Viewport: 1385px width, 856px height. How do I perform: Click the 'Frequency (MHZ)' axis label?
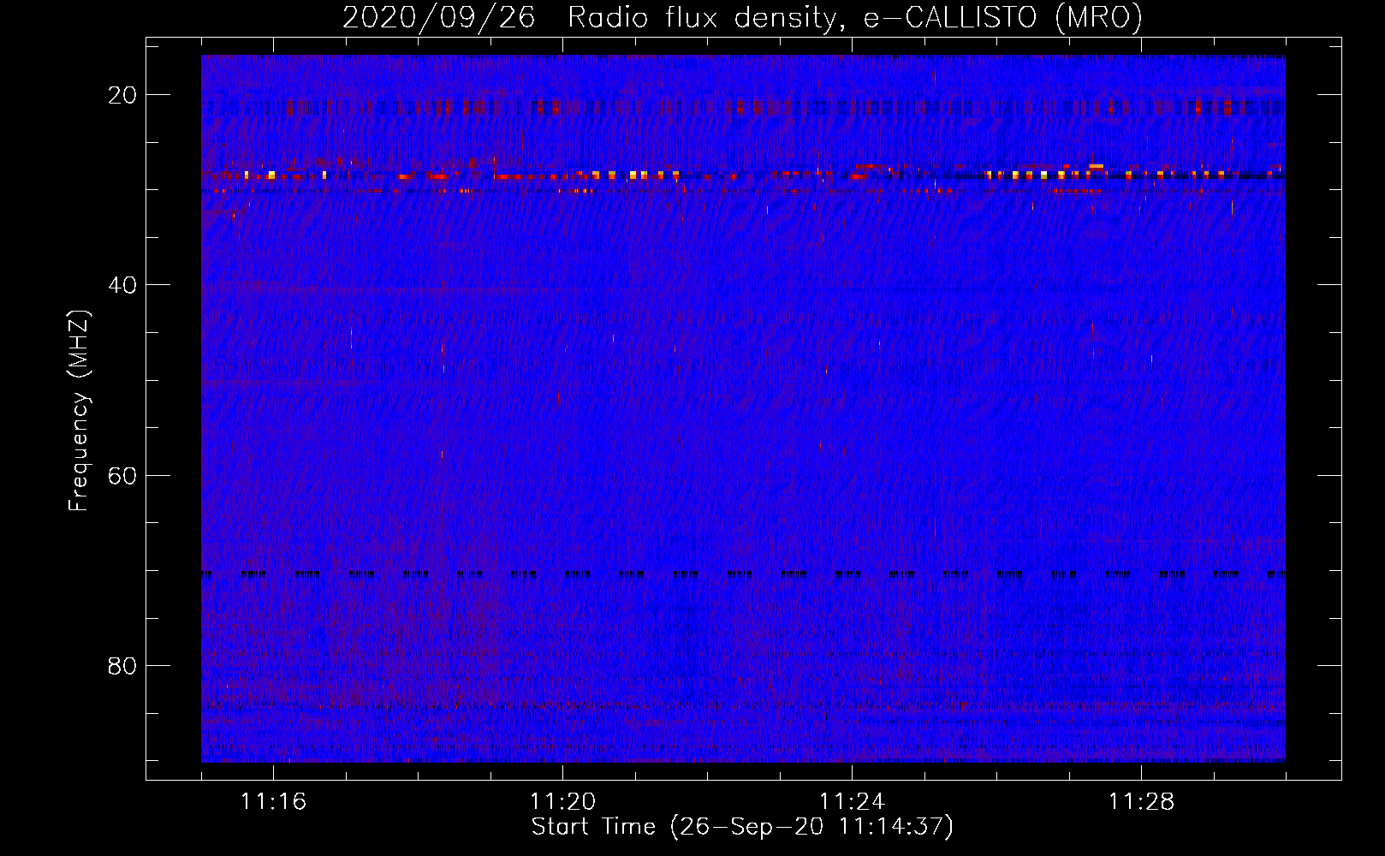pos(79,411)
